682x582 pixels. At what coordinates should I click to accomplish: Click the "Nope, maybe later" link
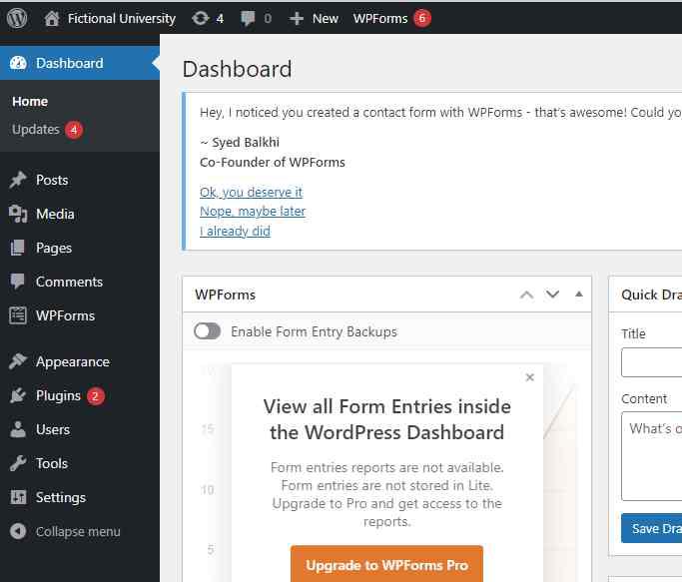tap(253, 212)
